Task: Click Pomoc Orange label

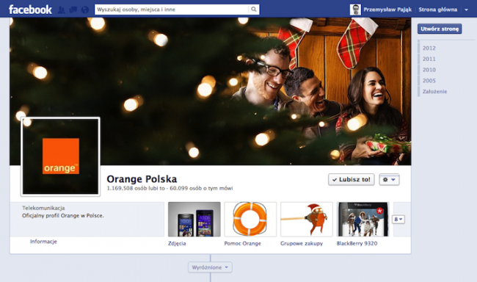Action: 242,243
